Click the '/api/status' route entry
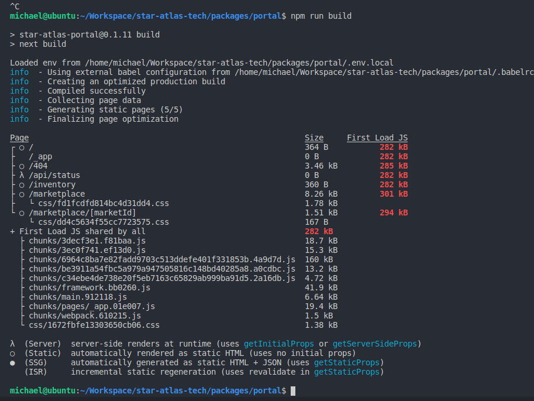 coord(54,175)
